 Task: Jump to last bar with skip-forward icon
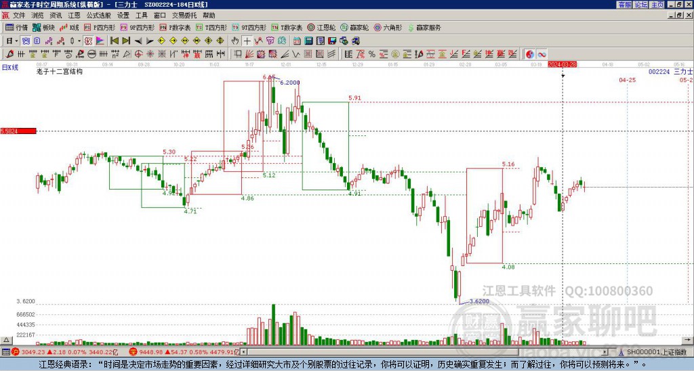126,41
